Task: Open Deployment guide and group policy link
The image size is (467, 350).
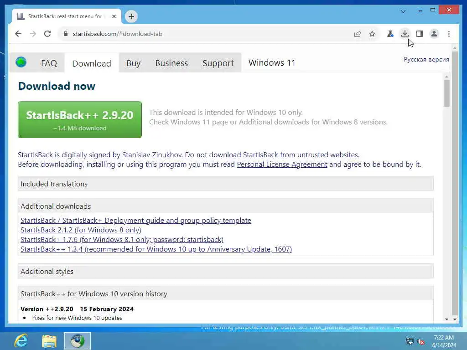Action: [x=136, y=220]
